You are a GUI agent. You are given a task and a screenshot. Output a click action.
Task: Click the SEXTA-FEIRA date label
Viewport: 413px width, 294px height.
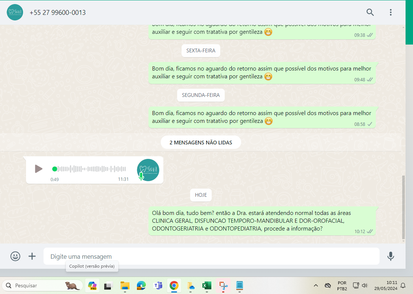tap(201, 50)
